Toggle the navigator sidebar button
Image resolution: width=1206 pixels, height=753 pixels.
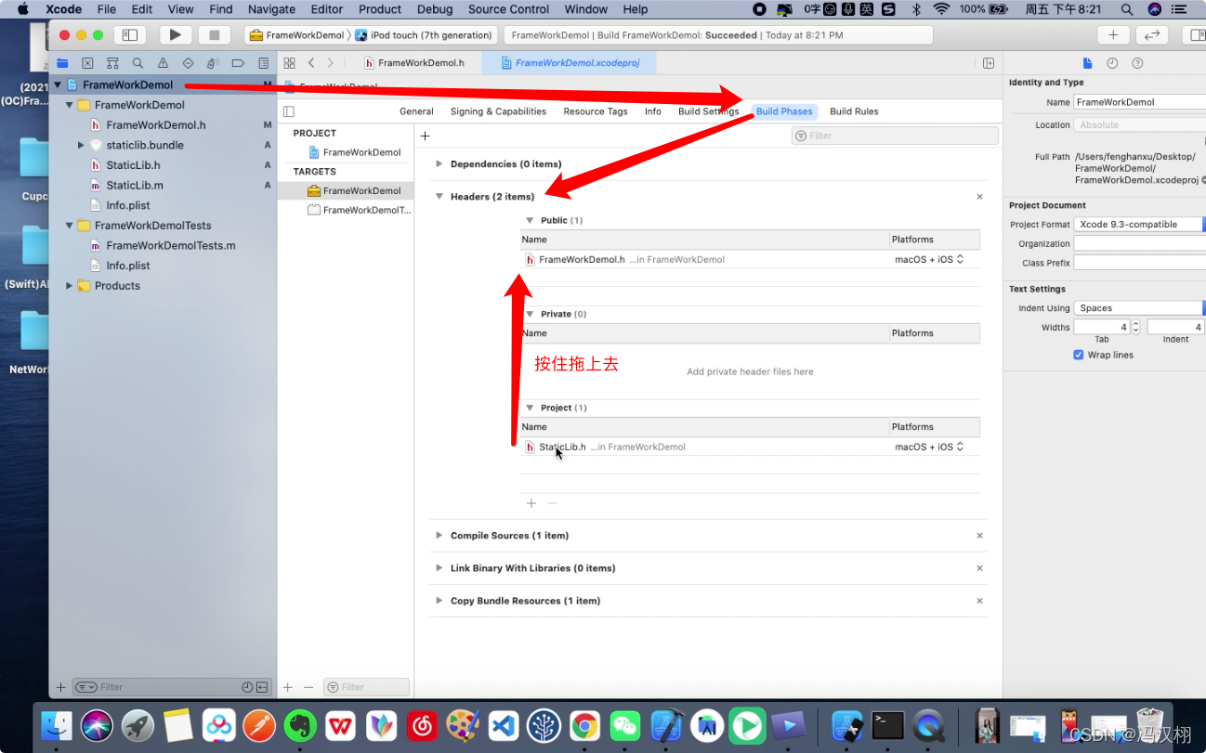click(x=130, y=35)
